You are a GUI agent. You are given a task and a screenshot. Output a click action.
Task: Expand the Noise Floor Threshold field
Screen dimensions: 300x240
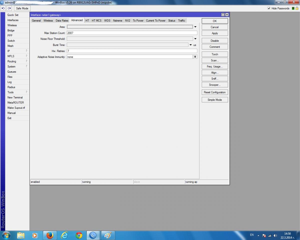pos(195,39)
